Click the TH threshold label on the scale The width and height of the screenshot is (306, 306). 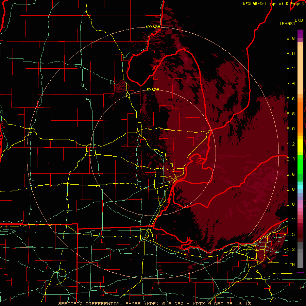(292, 265)
